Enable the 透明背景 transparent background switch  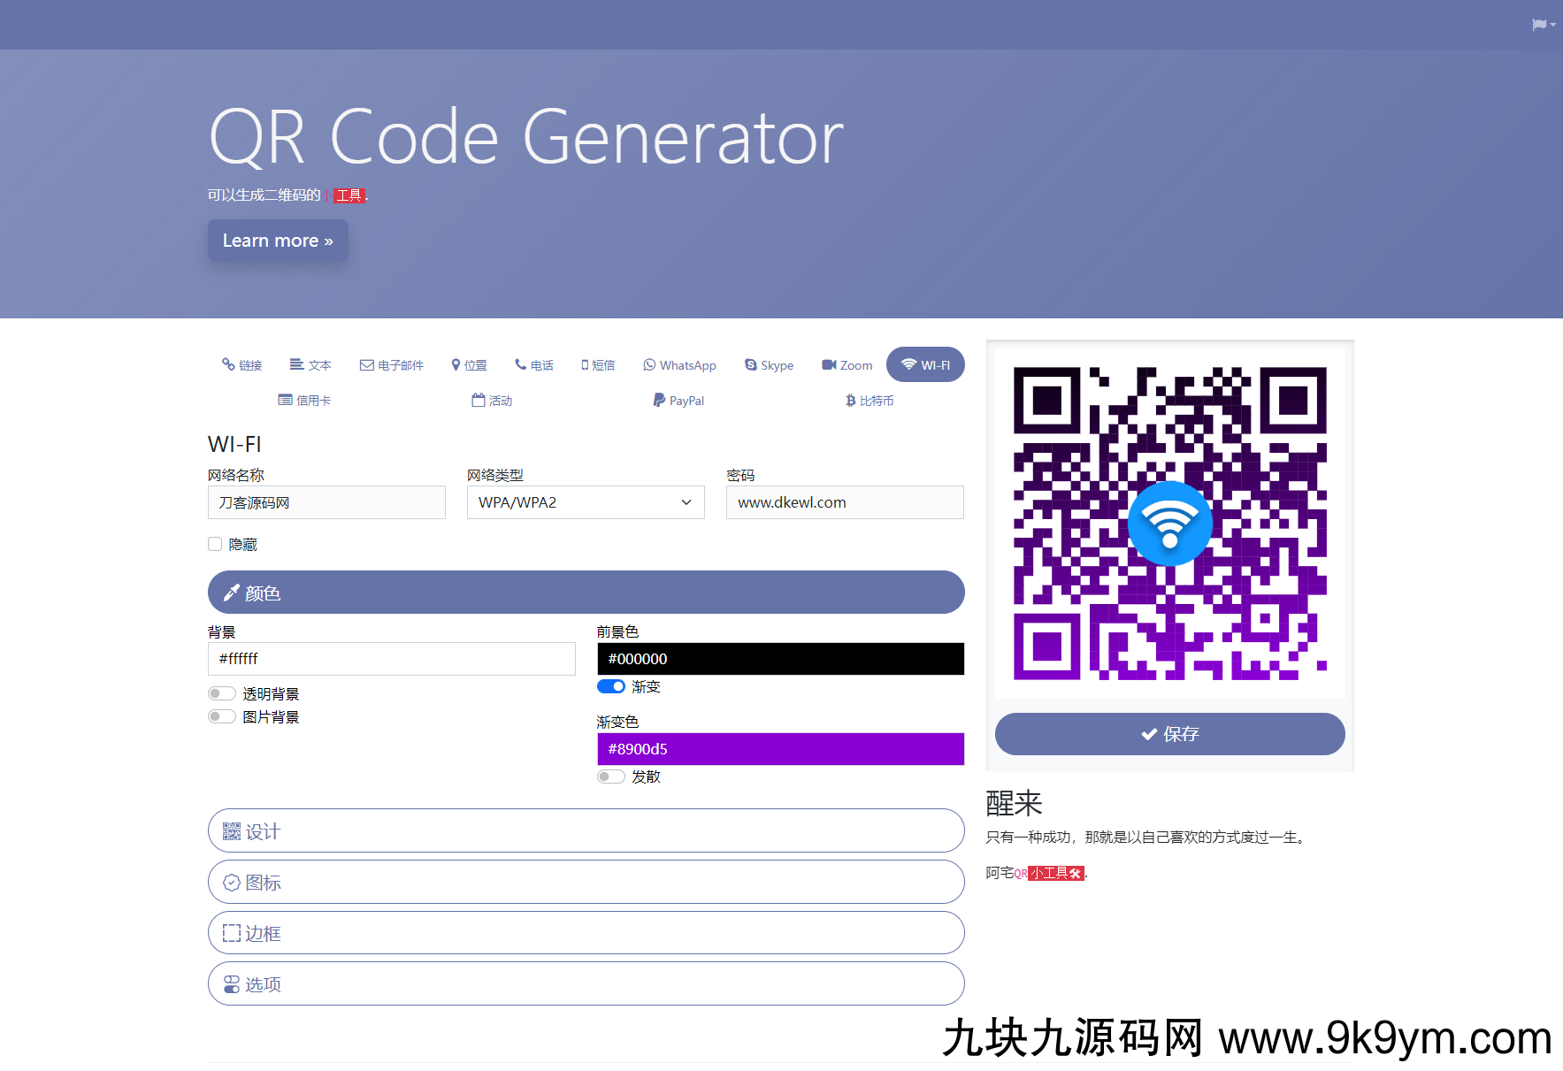coord(222,693)
